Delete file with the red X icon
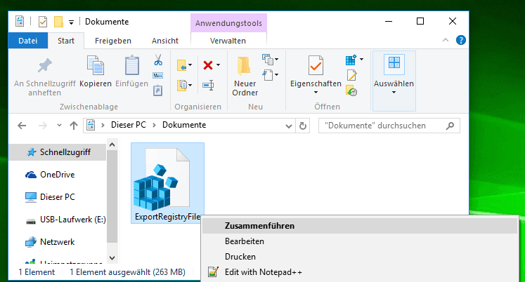Image resolution: width=525 pixels, height=282 pixels. pyautogui.click(x=208, y=65)
